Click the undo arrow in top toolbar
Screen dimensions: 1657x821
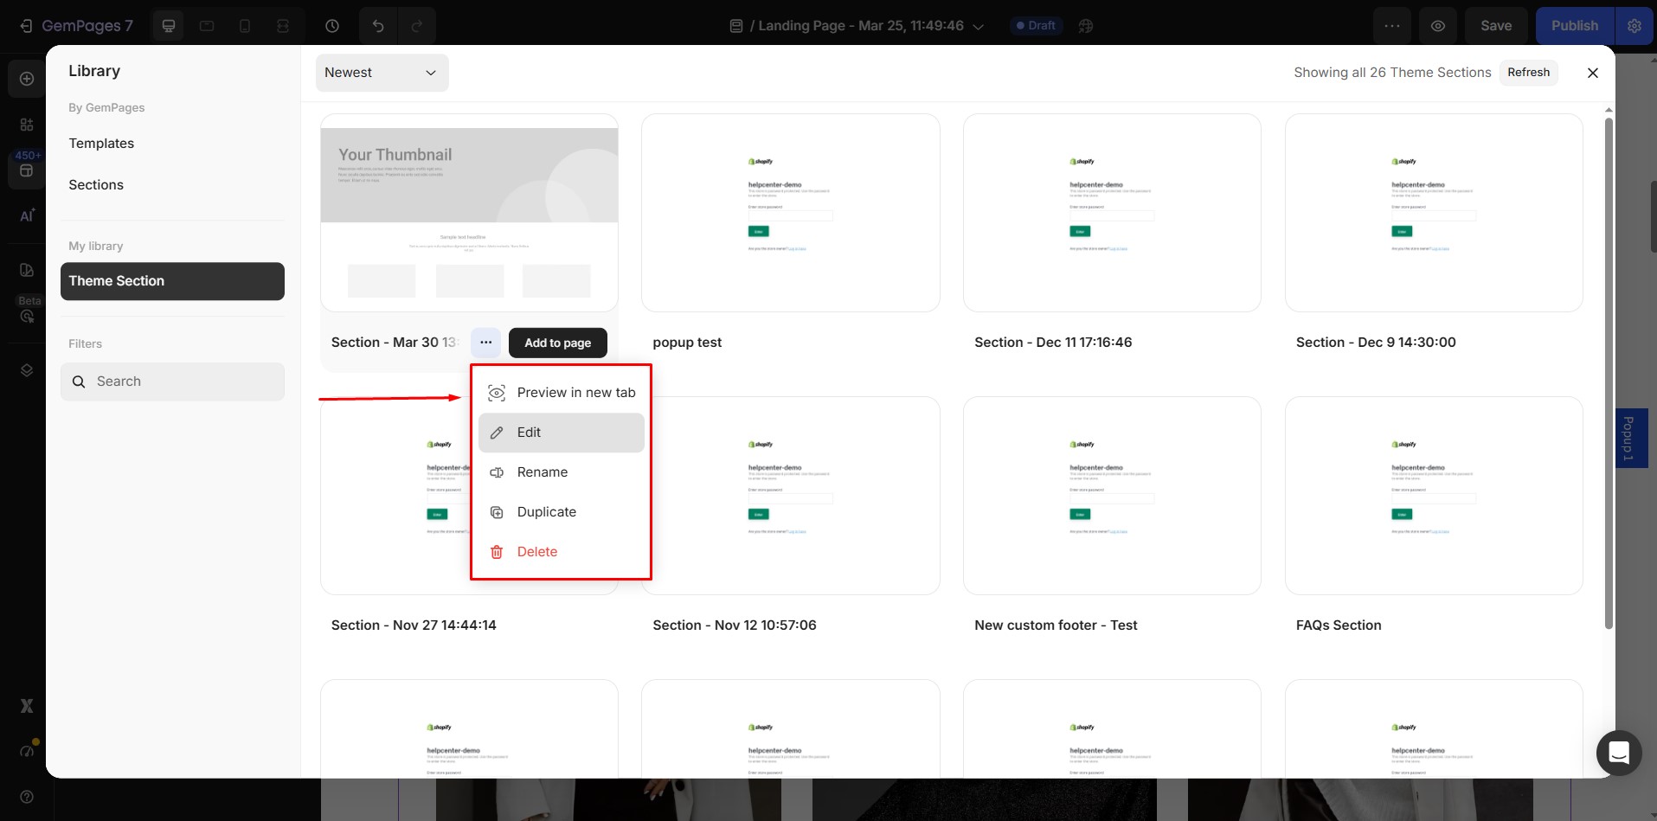click(x=378, y=26)
